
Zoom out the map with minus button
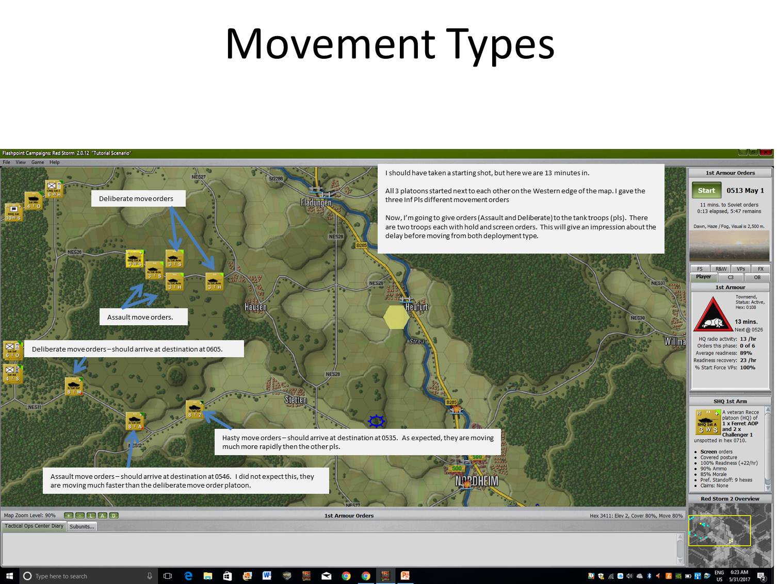pos(80,515)
